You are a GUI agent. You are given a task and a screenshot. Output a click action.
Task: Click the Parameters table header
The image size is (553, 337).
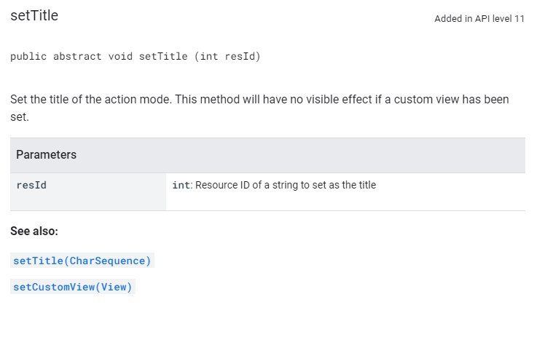(267, 155)
